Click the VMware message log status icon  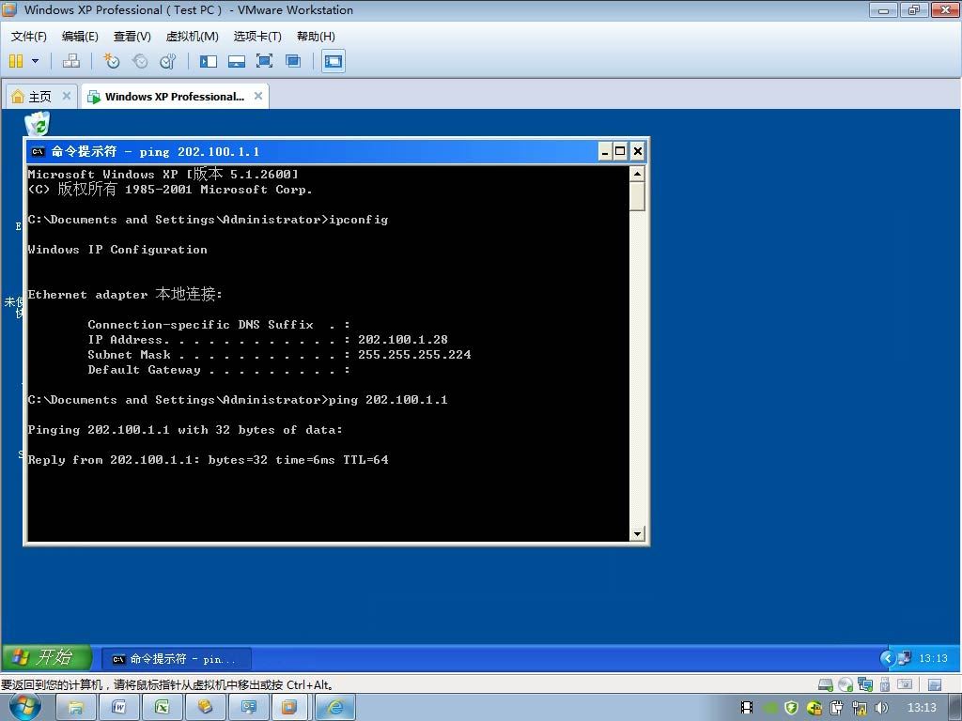point(935,684)
